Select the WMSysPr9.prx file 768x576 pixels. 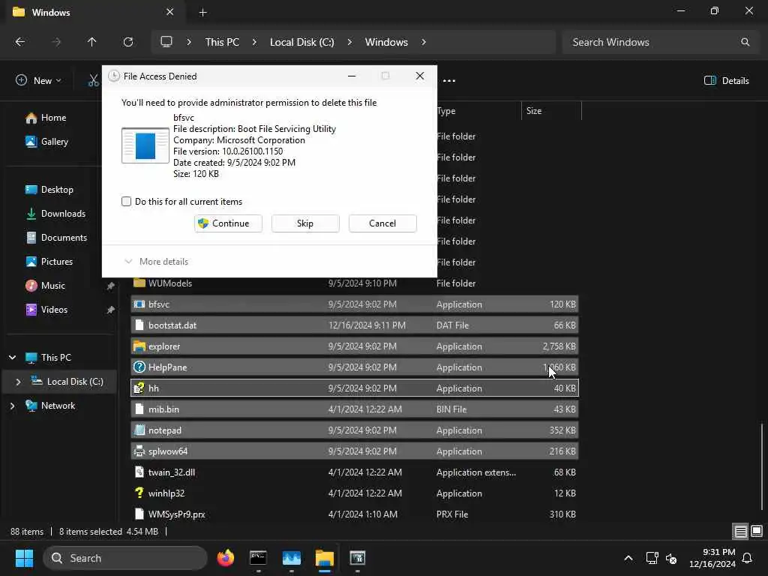(355, 514)
